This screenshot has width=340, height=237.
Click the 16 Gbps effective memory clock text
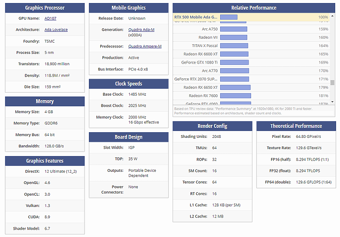coord(143,122)
